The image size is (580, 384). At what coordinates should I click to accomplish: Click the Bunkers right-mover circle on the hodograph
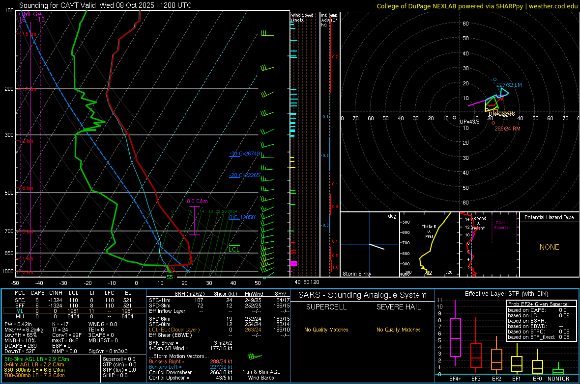pos(493,123)
